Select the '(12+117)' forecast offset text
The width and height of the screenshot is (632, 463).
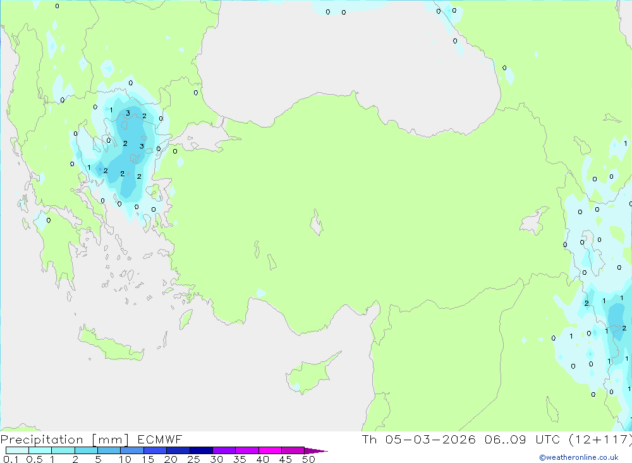[x=600, y=440]
